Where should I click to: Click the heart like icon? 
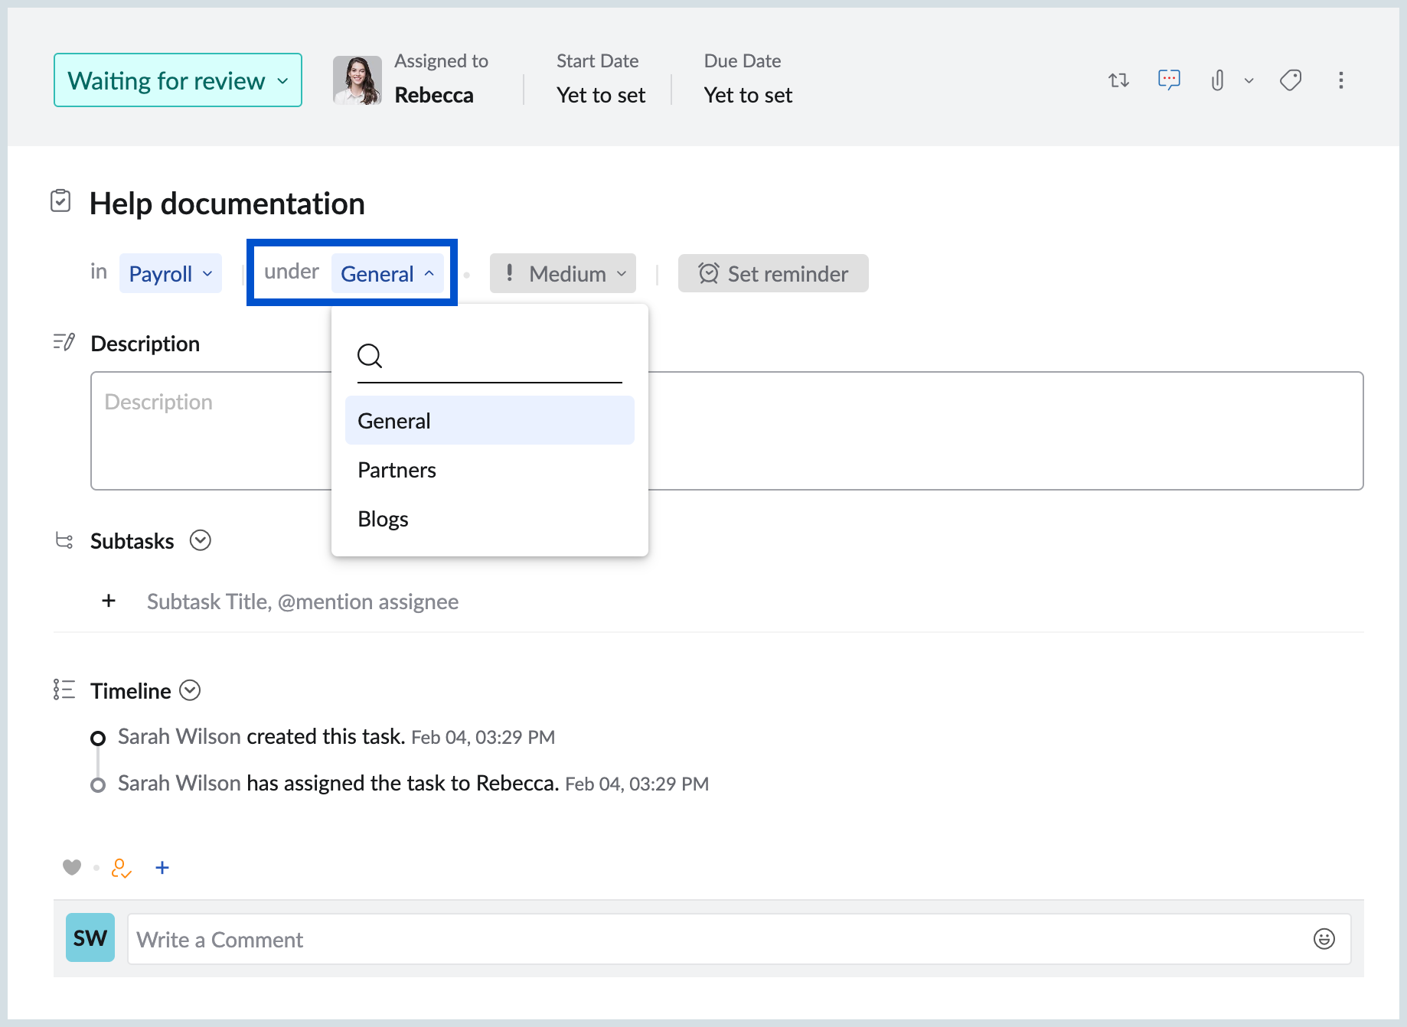(x=72, y=867)
